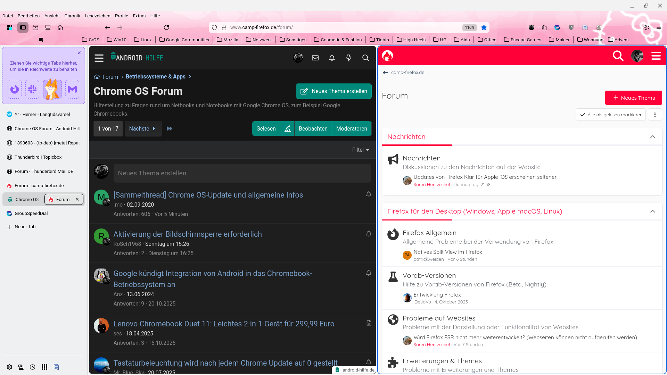Toggle watch bell on Sammelthread topic
667x375 pixels.
coord(369,194)
